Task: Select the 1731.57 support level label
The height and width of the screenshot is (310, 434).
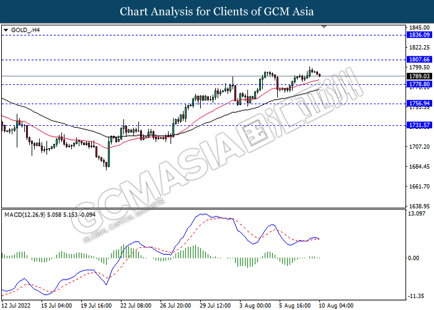Action: (419, 125)
